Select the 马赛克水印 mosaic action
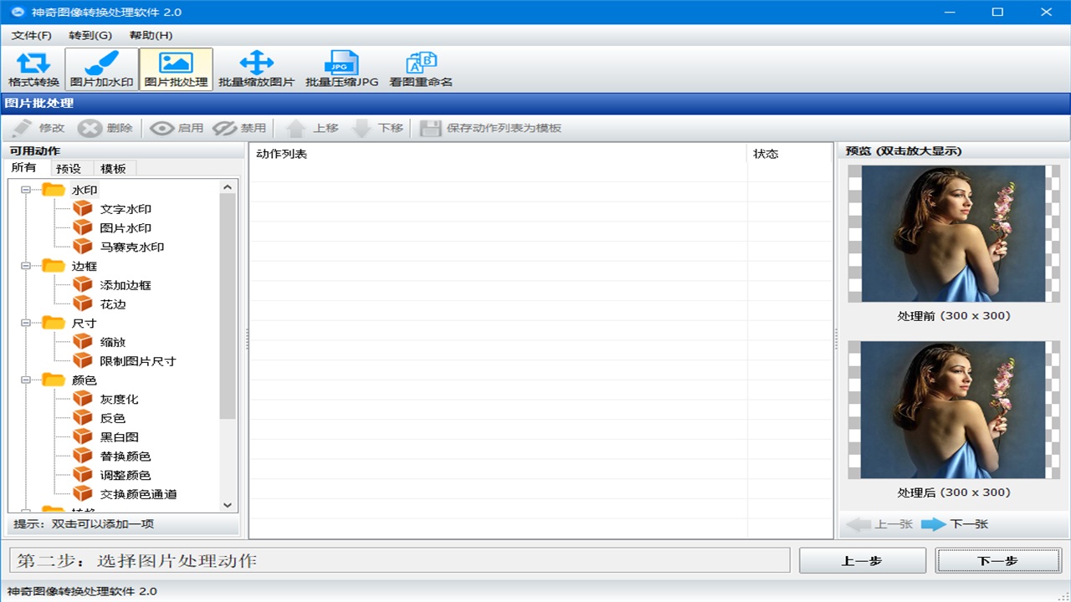 click(131, 247)
